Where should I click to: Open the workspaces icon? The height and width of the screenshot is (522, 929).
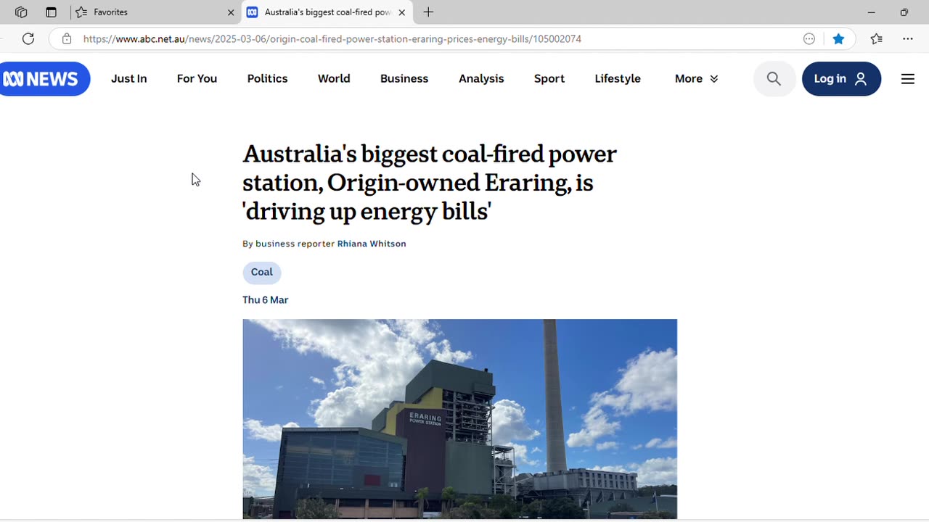tap(21, 12)
